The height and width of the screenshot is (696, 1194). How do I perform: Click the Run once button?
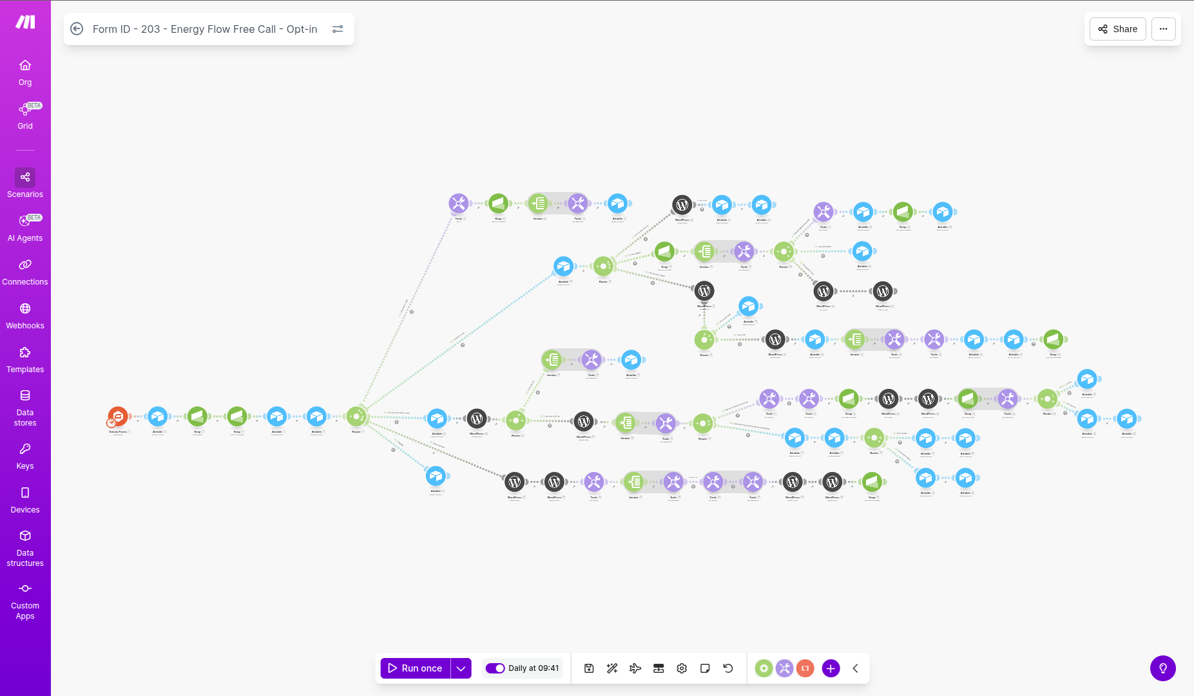click(x=416, y=668)
